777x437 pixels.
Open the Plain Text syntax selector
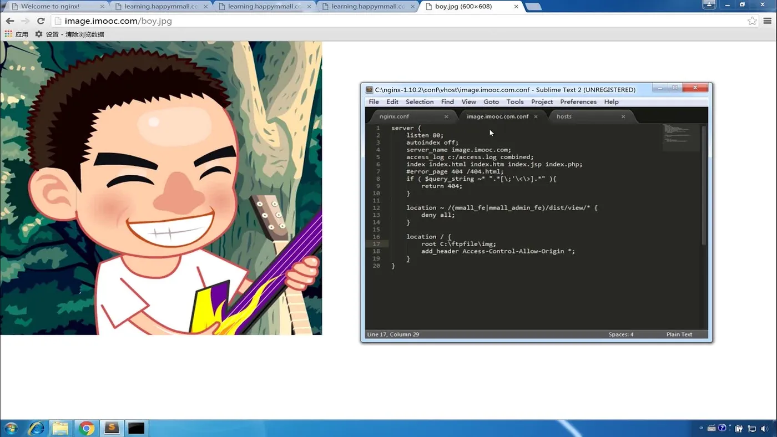[x=679, y=334]
